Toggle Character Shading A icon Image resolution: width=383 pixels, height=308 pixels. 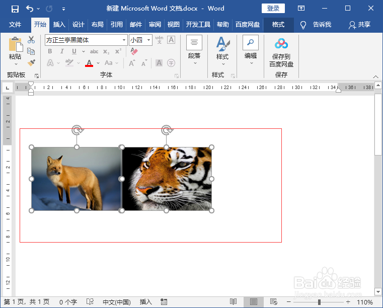pyautogui.click(x=159, y=63)
